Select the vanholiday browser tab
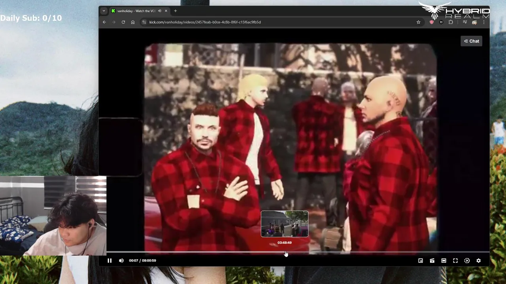 (140, 11)
